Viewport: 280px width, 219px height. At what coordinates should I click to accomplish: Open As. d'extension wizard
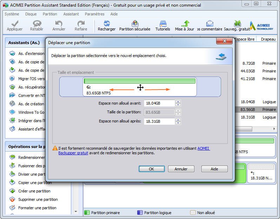[27, 54]
